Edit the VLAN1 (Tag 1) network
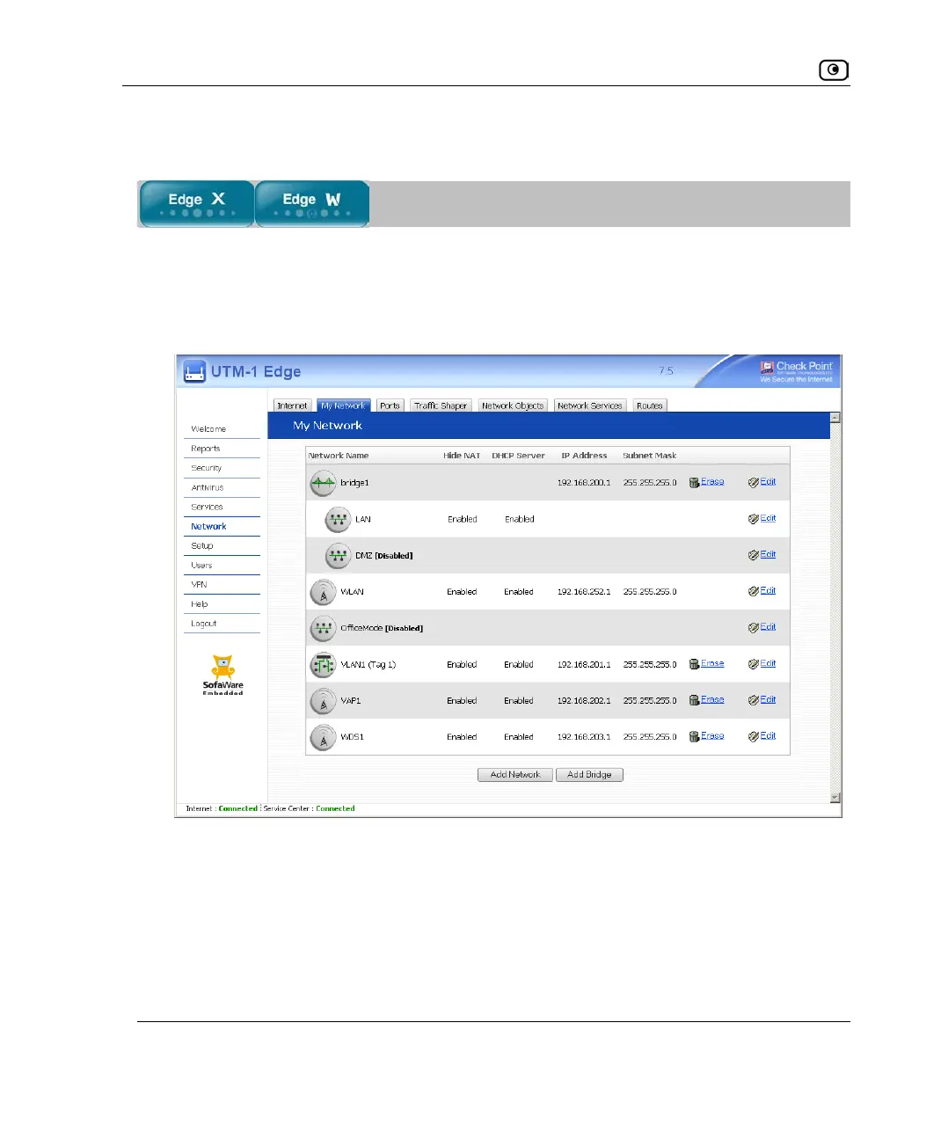This screenshot has height=1147, width=948. tap(762, 664)
